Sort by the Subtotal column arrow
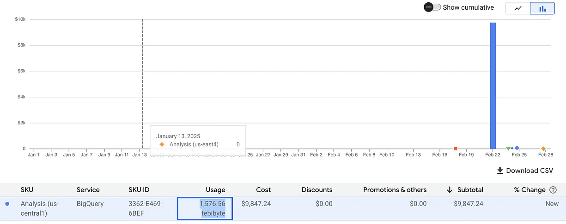 449,190
